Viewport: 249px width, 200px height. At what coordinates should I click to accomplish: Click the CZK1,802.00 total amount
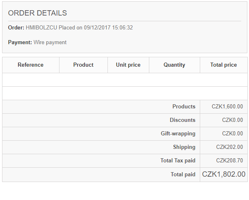pyautogui.click(x=224, y=174)
